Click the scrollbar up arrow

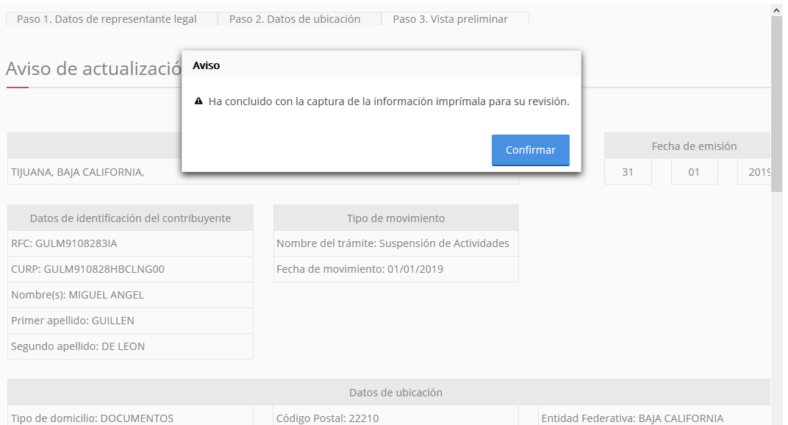tap(776, 10)
